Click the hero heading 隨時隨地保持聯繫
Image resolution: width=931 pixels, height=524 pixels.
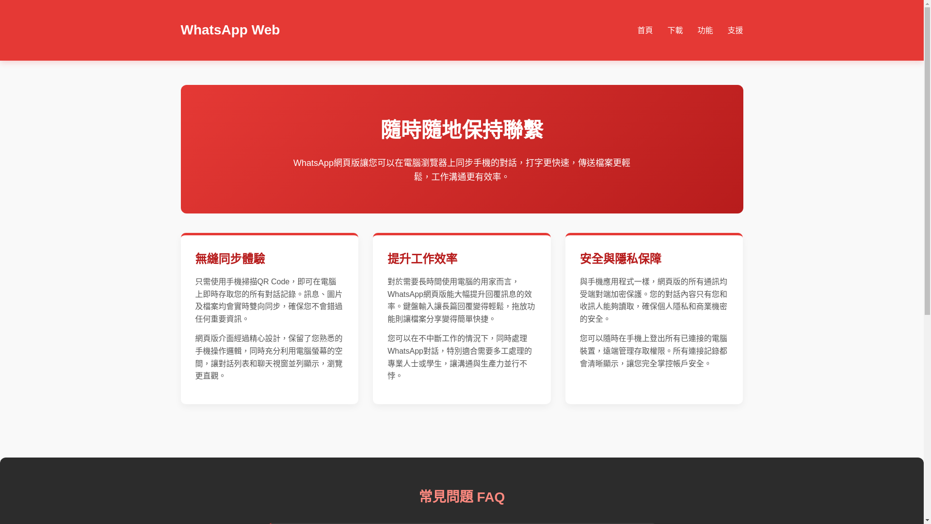pyautogui.click(x=462, y=130)
